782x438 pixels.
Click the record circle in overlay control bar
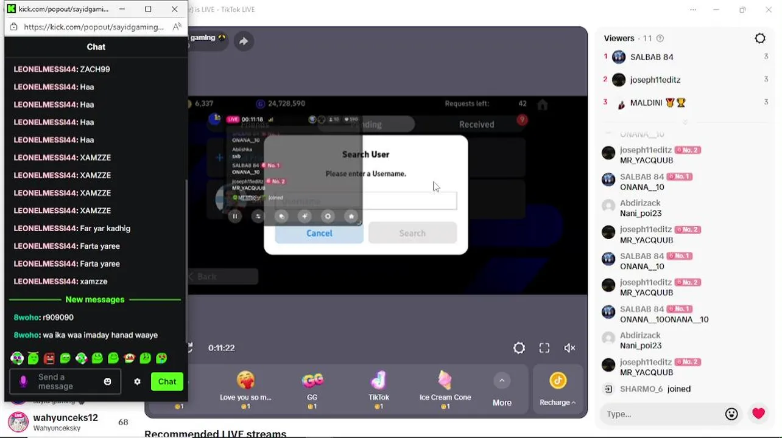tap(328, 216)
